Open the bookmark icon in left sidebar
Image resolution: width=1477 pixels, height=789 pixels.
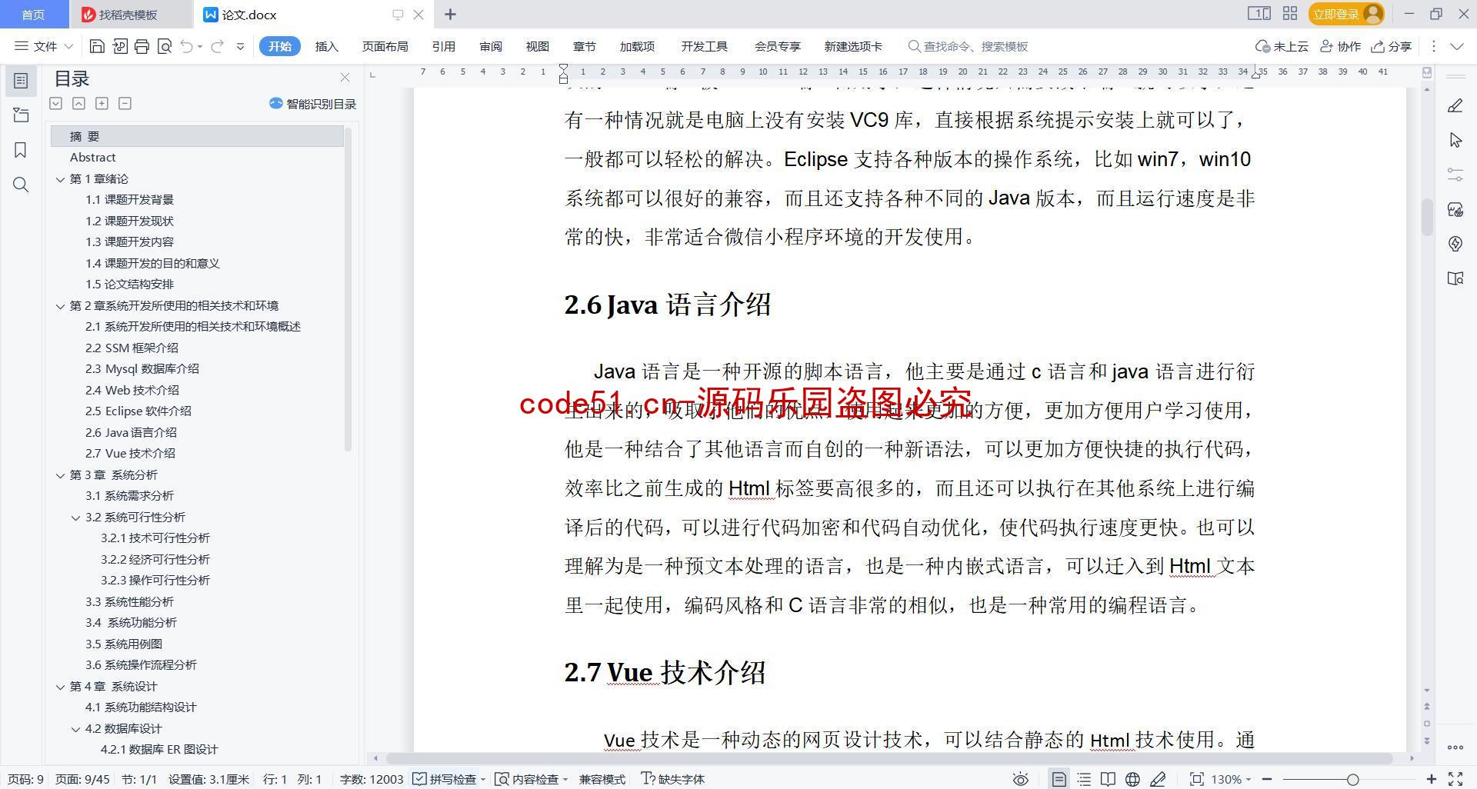(x=21, y=150)
